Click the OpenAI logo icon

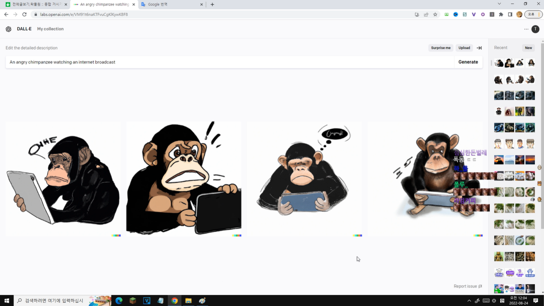pos(8,29)
